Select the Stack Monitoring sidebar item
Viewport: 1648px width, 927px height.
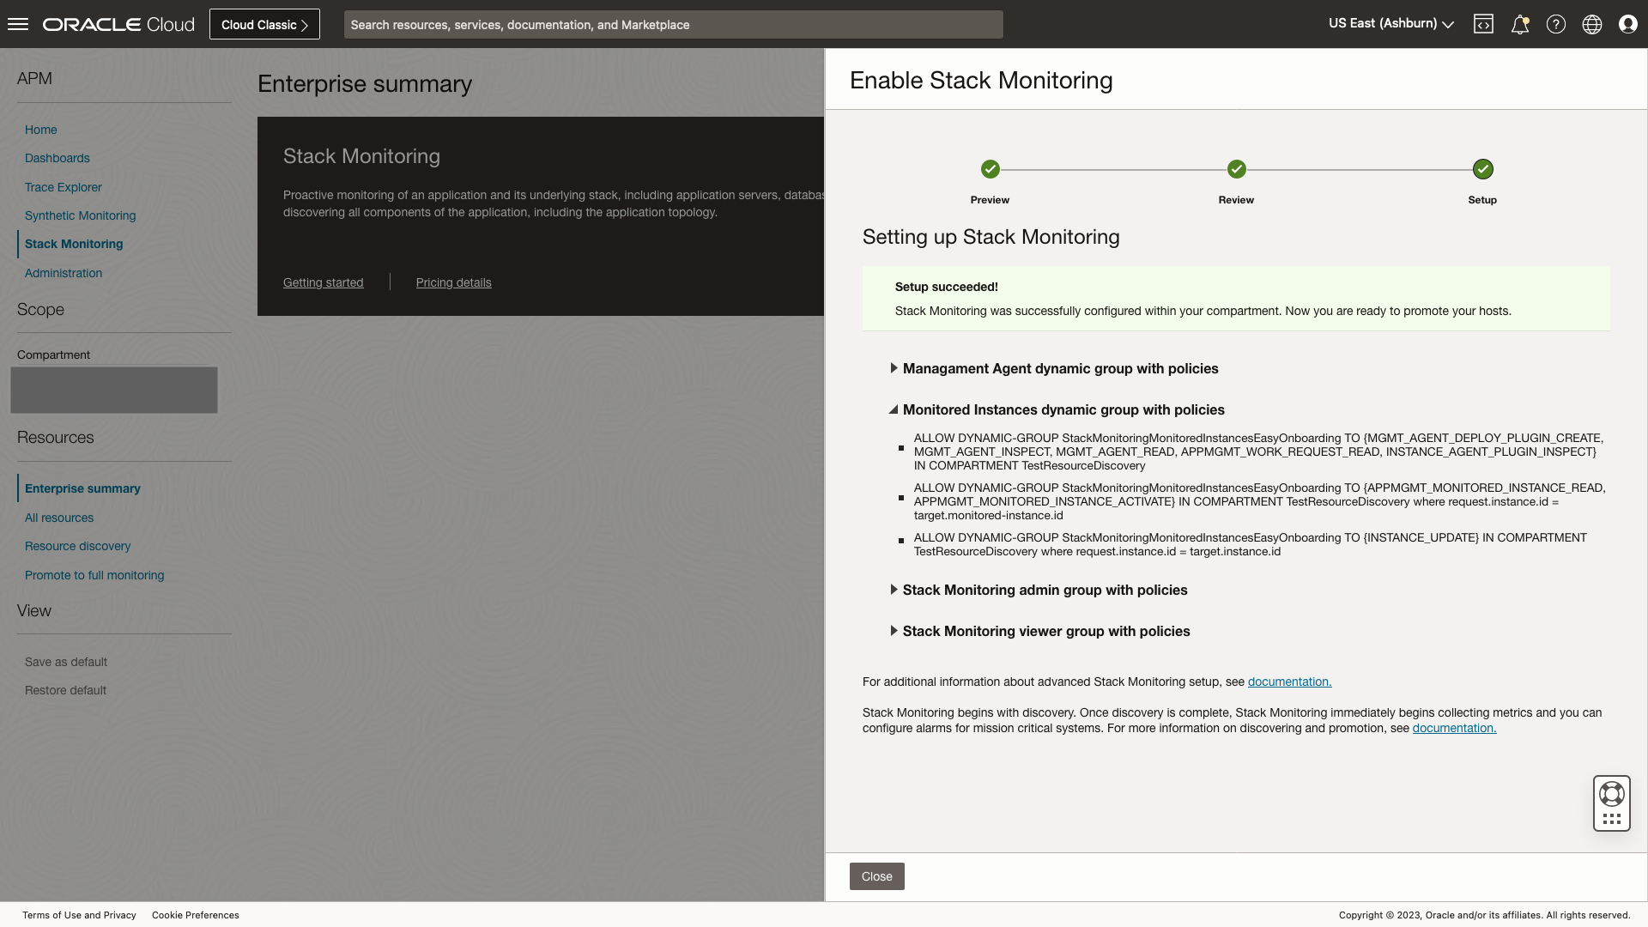coord(74,244)
